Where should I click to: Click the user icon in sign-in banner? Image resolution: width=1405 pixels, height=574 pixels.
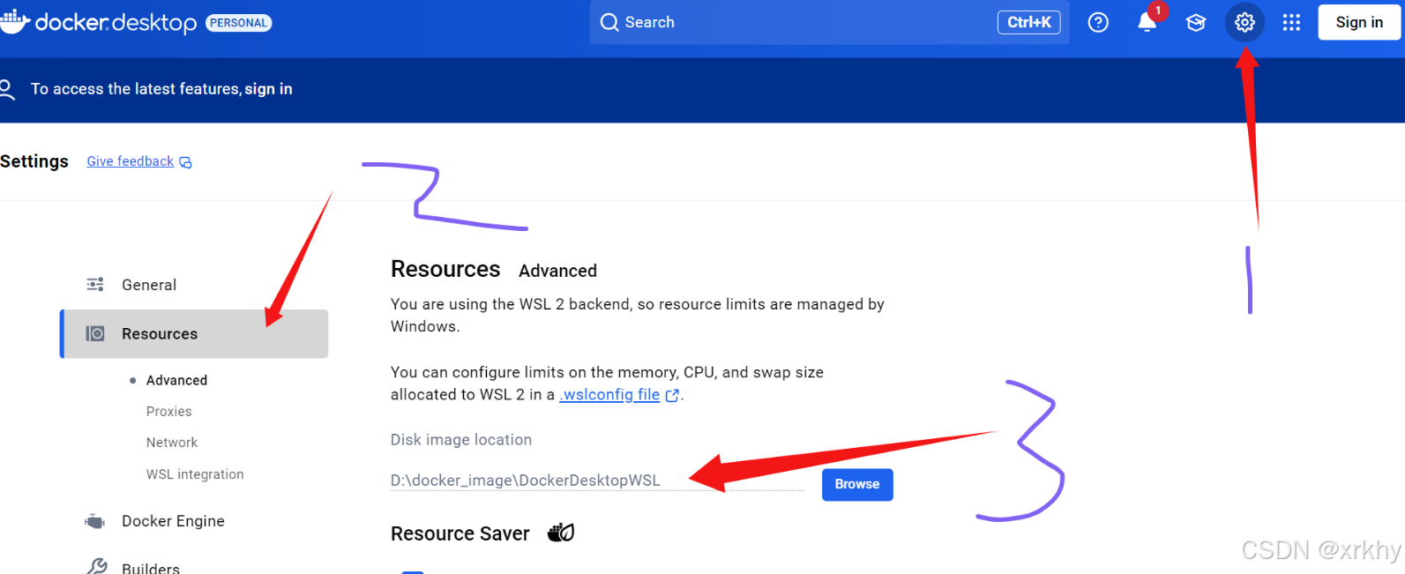[7, 89]
